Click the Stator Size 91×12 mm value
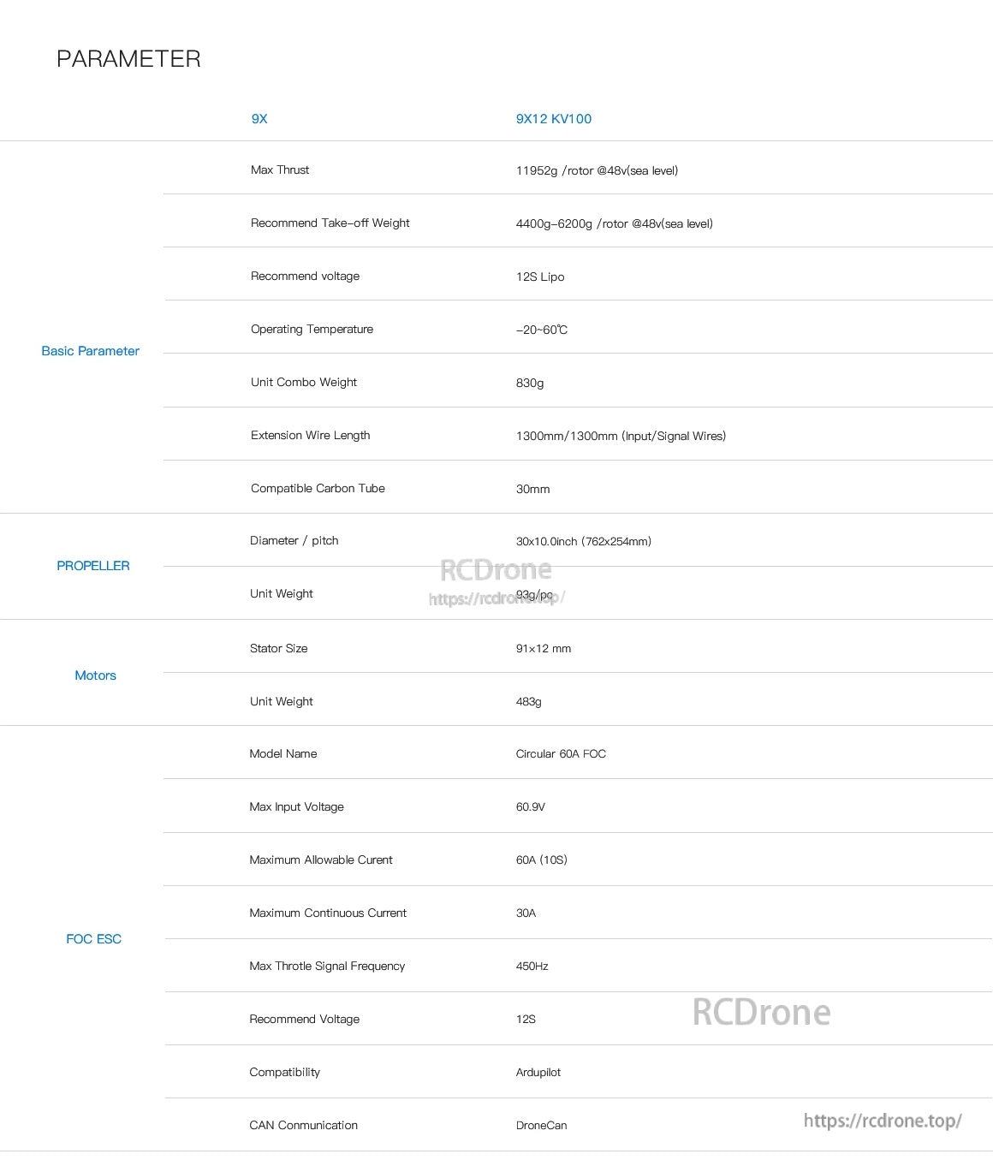The height and width of the screenshot is (1160, 993). [544, 648]
